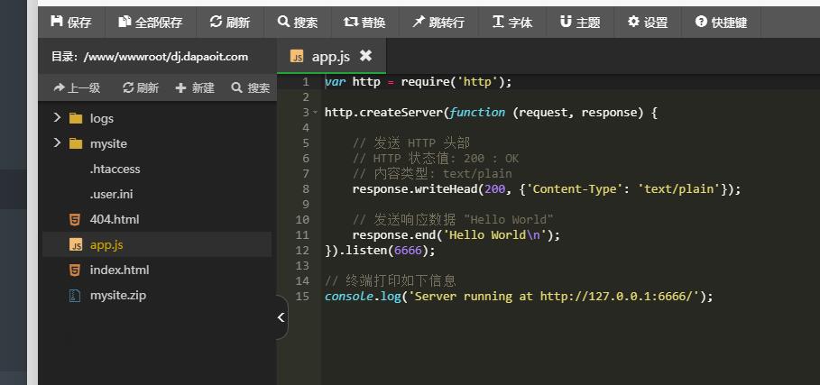
Task: Expand the logs folder chevron
Action: 57,118
